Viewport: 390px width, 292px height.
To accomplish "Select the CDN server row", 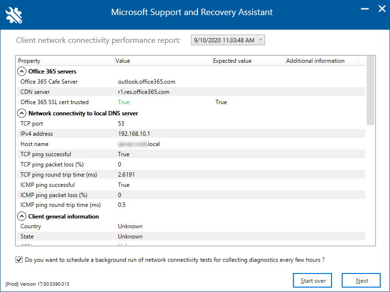I will (x=191, y=91).
